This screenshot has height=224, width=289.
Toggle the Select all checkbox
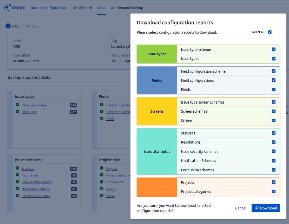270,32
